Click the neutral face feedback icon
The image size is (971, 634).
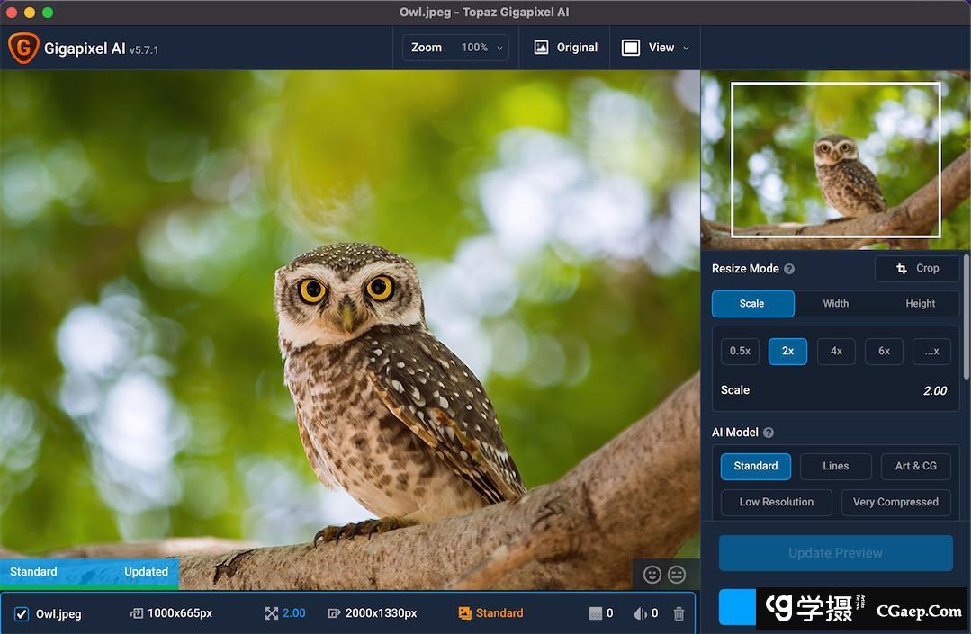tap(677, 575)
